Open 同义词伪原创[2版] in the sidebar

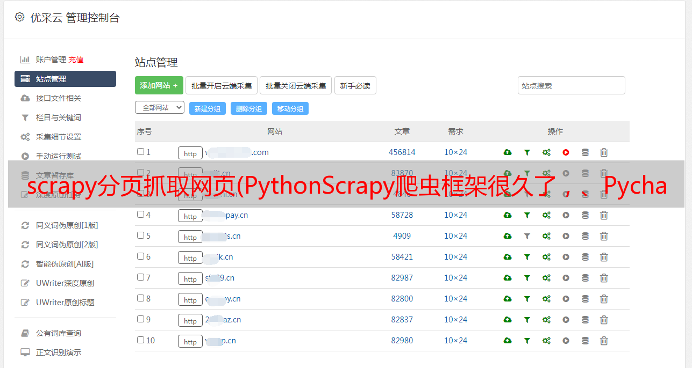coord(67,245)
